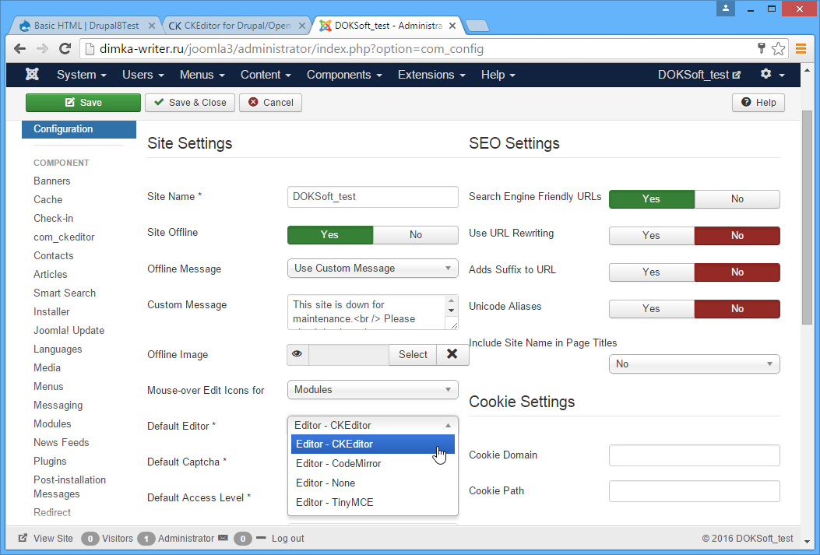The width and height of the screenshot is (820, 555).
Task: Click the browser reload icon
Action: pyautogui.click(x=66, y=49)
